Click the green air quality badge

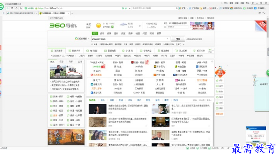(x=112, y=27)
